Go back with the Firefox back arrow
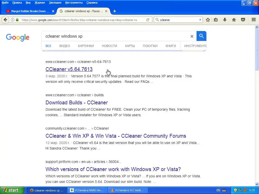This screenshot has width=259, height=194. [x=5, y=20]
